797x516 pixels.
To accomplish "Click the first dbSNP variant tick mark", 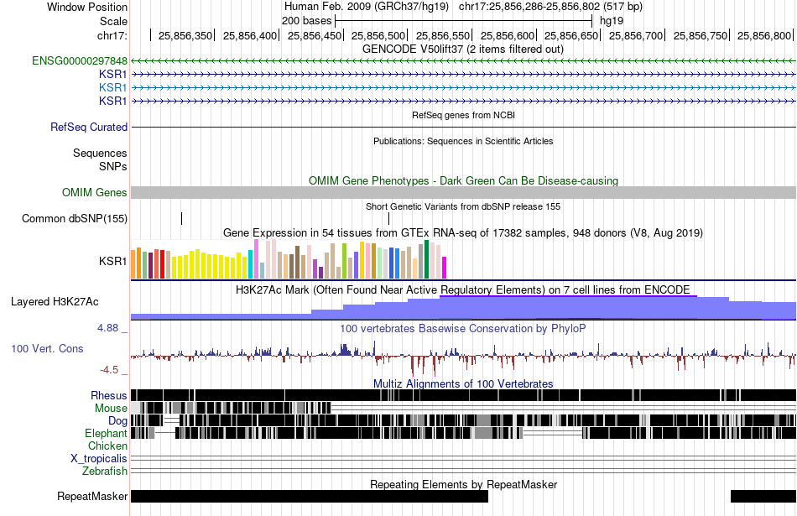I will pos(181,219).
